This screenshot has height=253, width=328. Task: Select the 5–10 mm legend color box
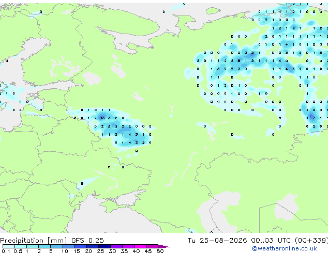point(56,246)
